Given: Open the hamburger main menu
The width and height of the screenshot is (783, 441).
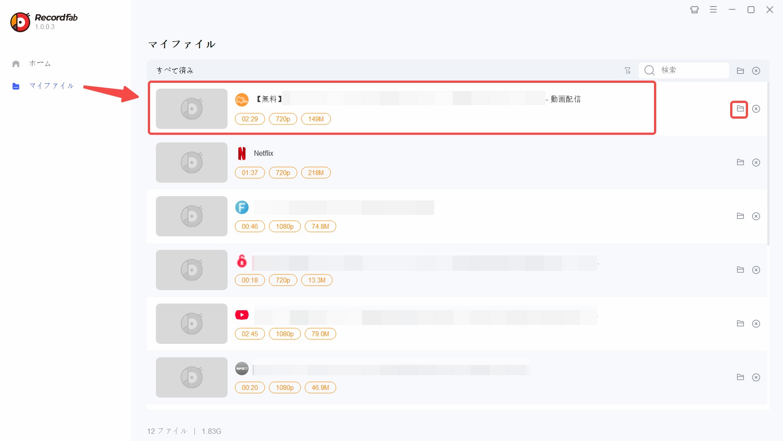Looking at the screenshot, I should click(713, 10).
